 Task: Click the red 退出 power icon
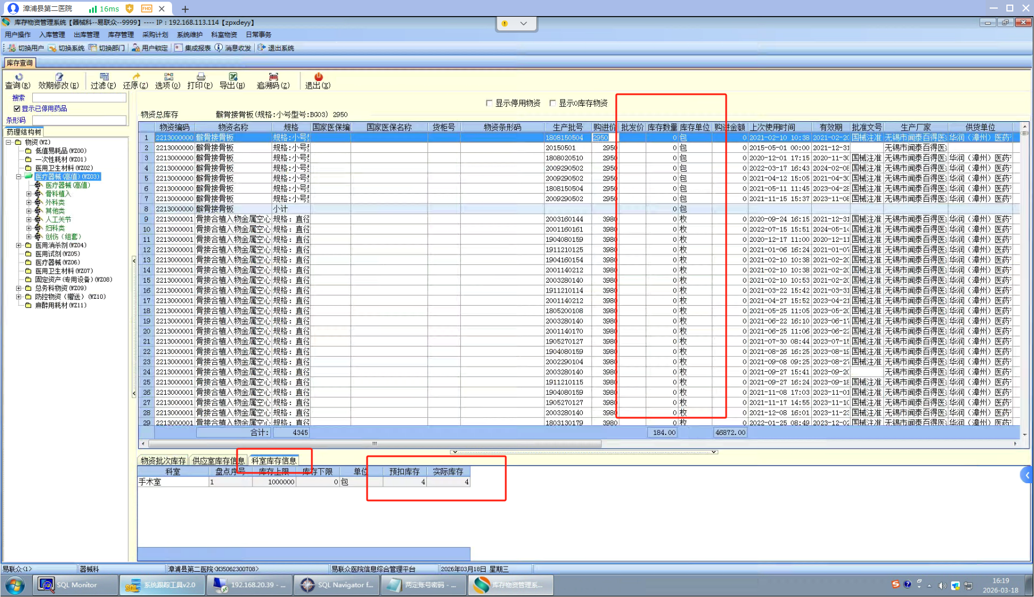pyautogui.click(x=318, y=77)
